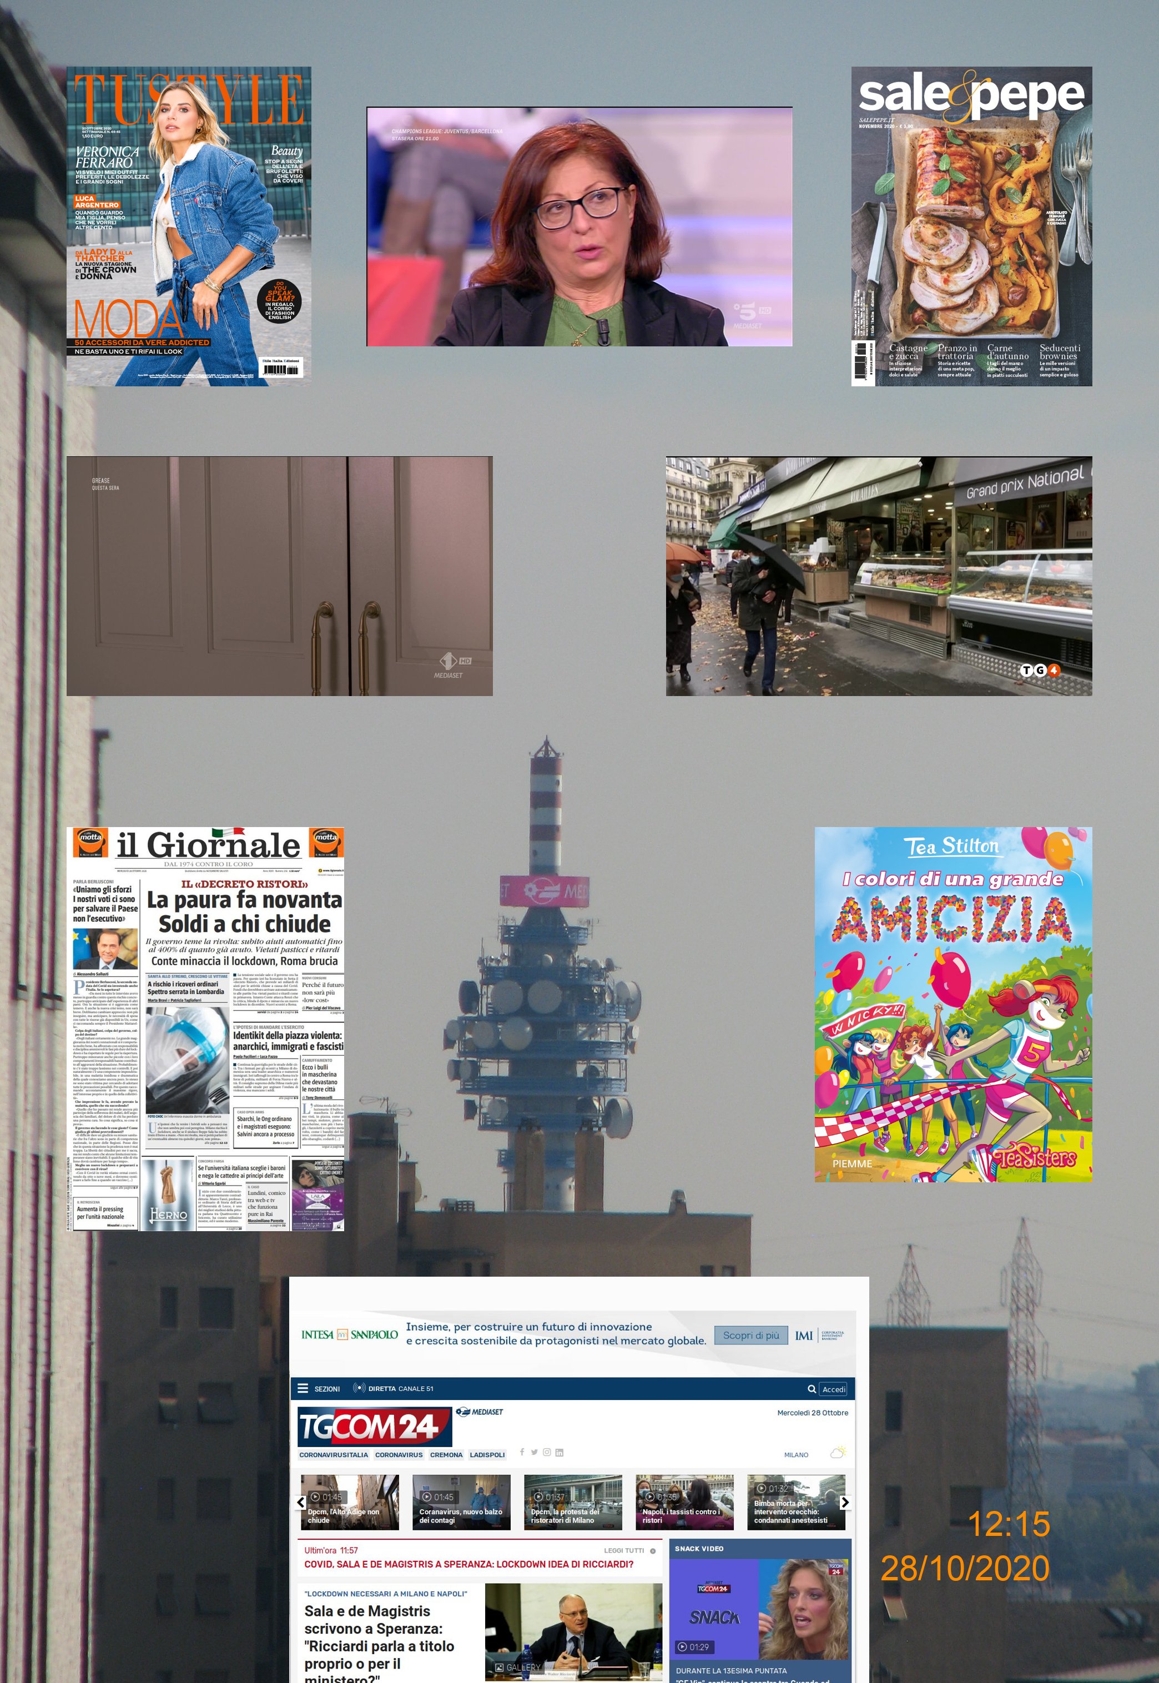This screenshot has height=1683, width=1159.
Task: Expand Leggi Tutti arrow for latest news
Action: [653, 1551]
